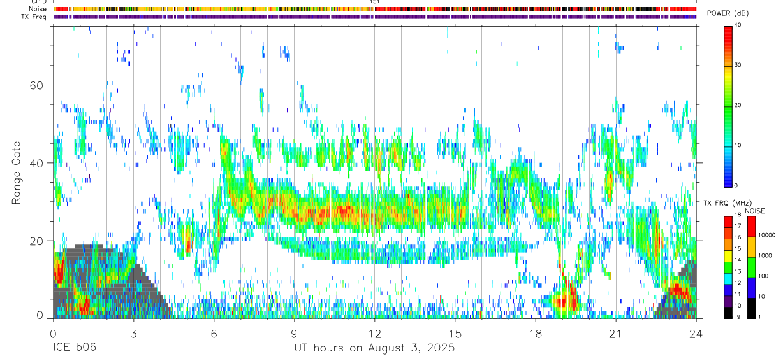This screenshot has width=783, height=361.
Task: Click the 6 tick on UT hours axis
Action: [214, 333]
